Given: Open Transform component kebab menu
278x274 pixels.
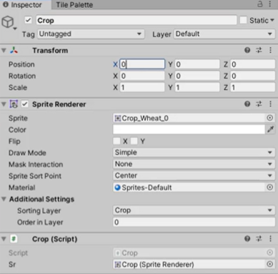Looking at the screenshot, I should 270,50.
